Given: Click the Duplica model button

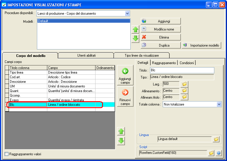Looking at the screenshot, I should point(161,45).
